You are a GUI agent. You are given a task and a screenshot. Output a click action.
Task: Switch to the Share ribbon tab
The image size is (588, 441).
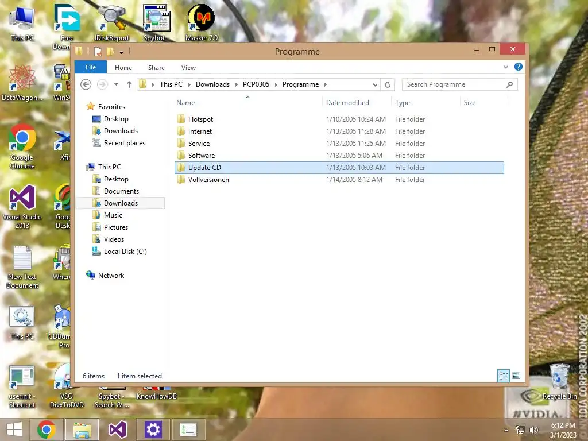[x=156, y=68]
